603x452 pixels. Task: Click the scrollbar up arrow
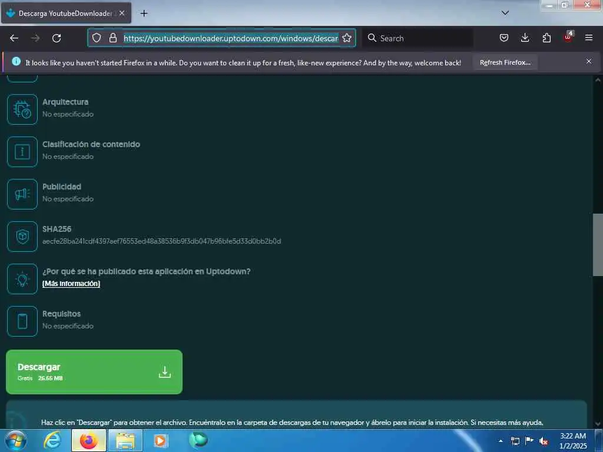[x=598, y=80]
